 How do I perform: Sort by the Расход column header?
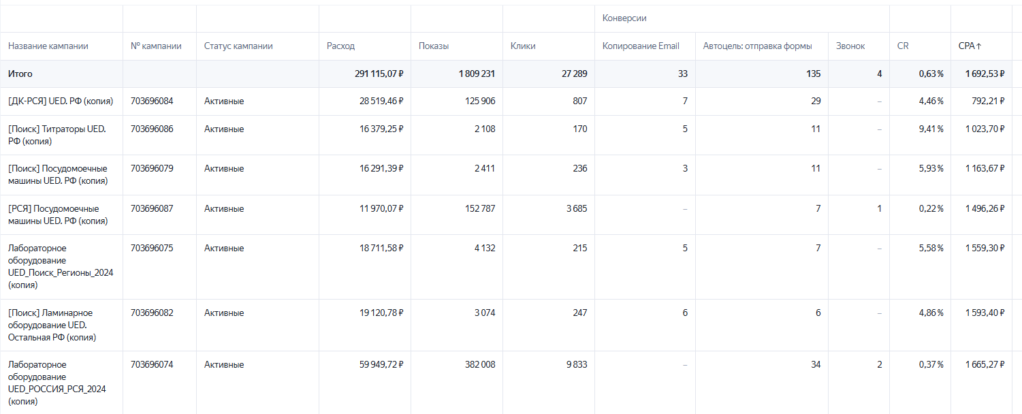(x=340, y=46)
